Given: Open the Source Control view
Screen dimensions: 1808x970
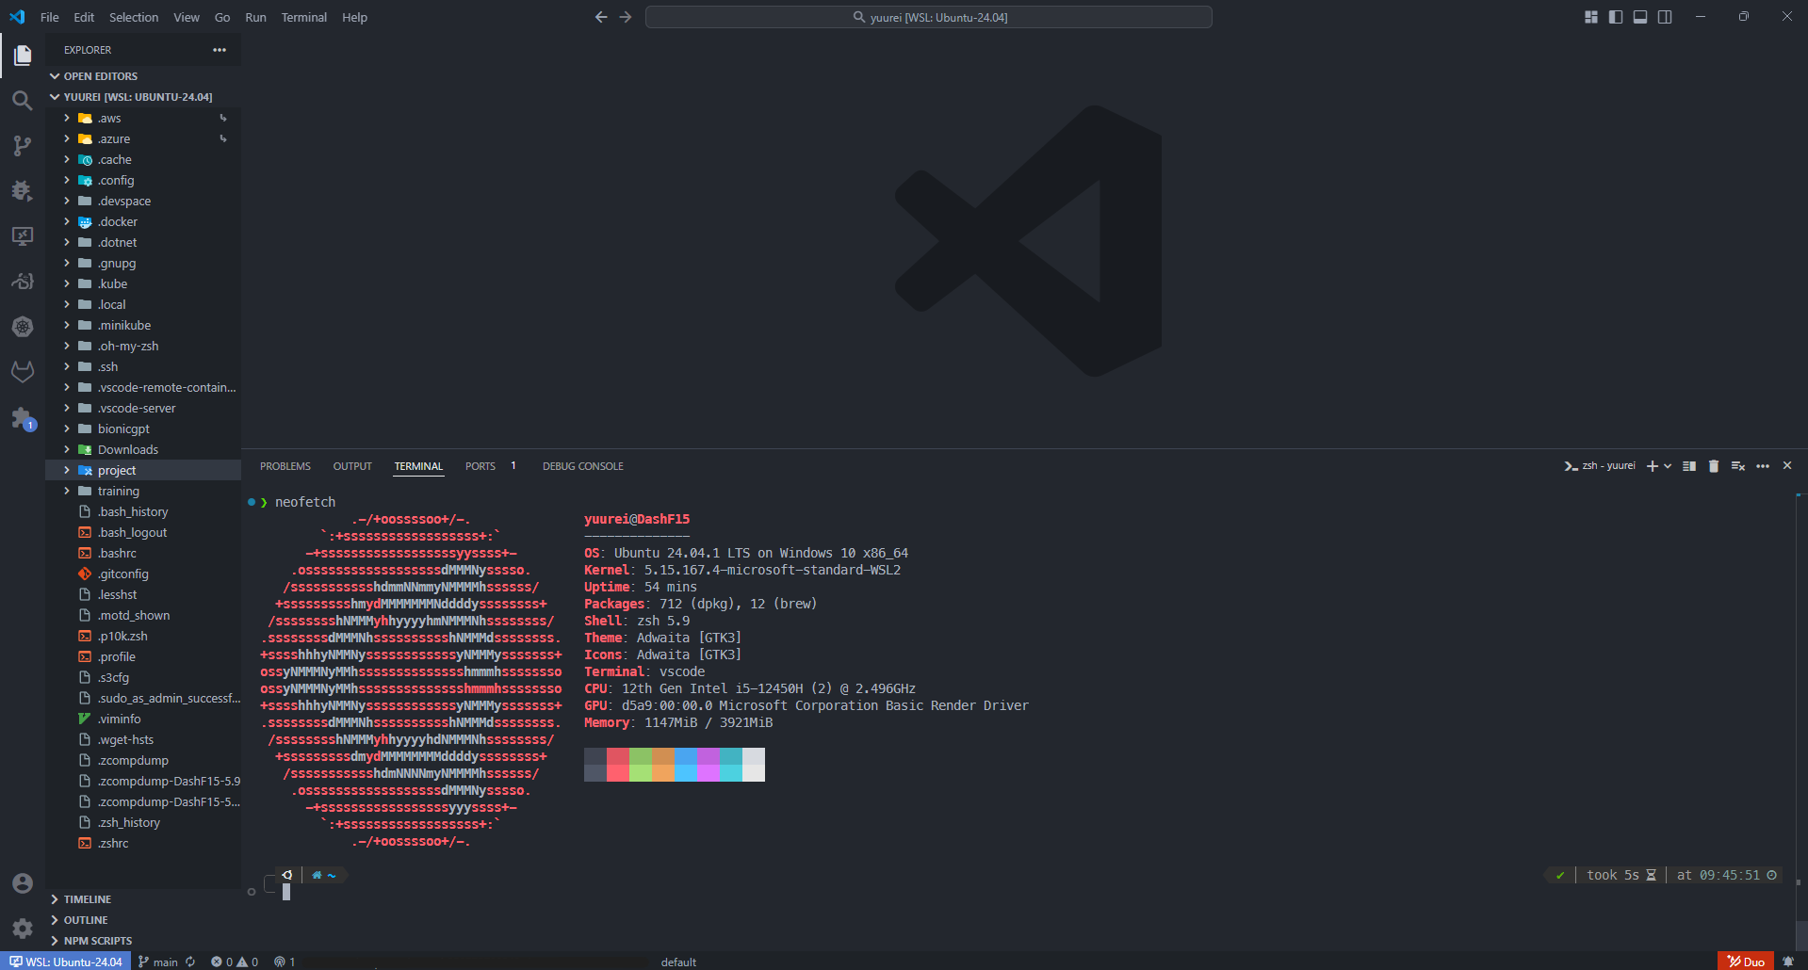Looking at the screenshot, I should 23,146.
